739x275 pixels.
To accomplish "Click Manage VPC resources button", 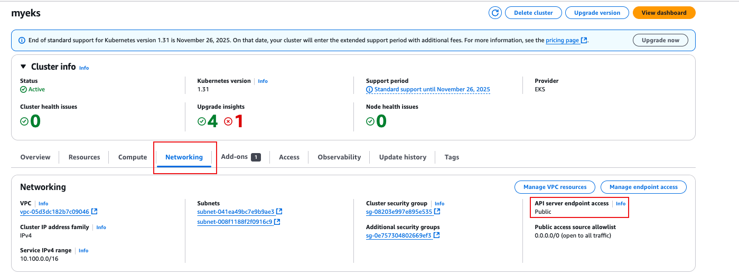I will (555, 187).
